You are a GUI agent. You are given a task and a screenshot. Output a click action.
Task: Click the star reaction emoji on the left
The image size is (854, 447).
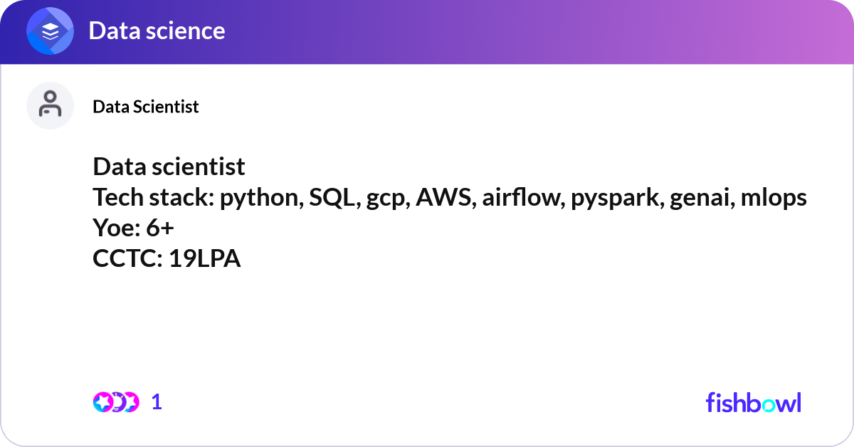click(102, 401)
